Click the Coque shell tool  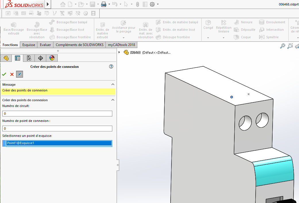[242, 37]
